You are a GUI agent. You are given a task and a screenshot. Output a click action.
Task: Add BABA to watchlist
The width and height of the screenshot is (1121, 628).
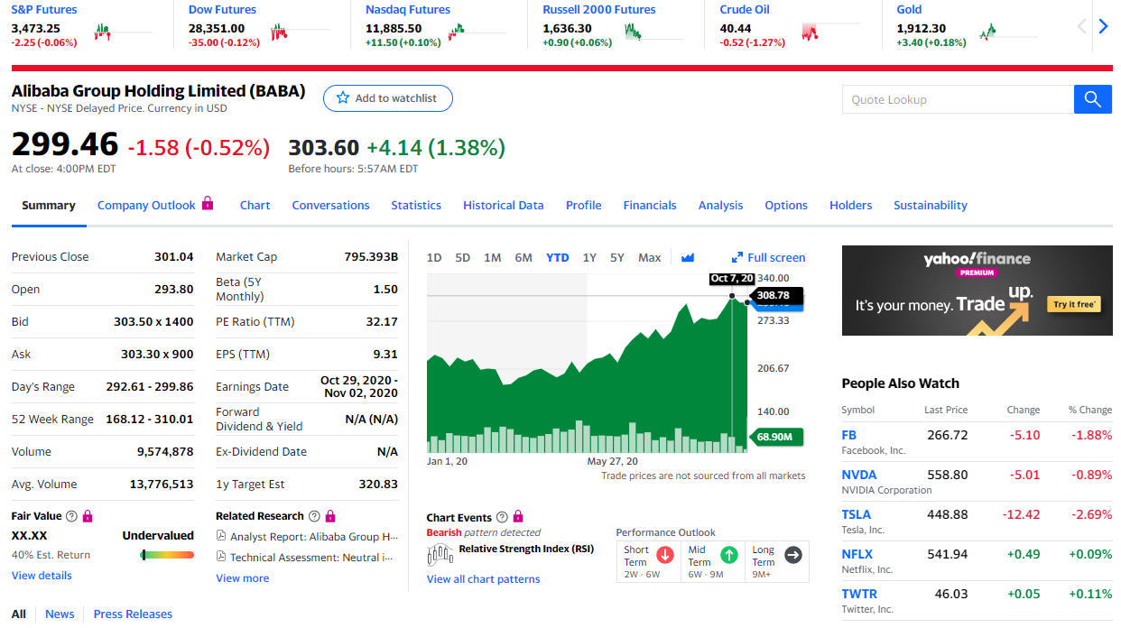pyautogui.click(x=387, y=98)
